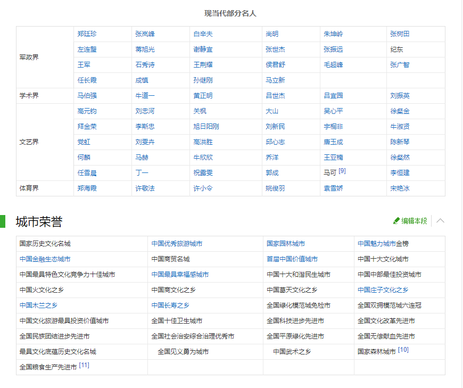Click the 中国最具幸福感城市 link

180,275
